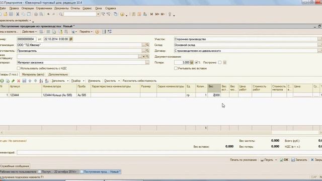This screenshot has height=181, width=322.
Task: Open the Отчеты menu
Action: (75, 8)
